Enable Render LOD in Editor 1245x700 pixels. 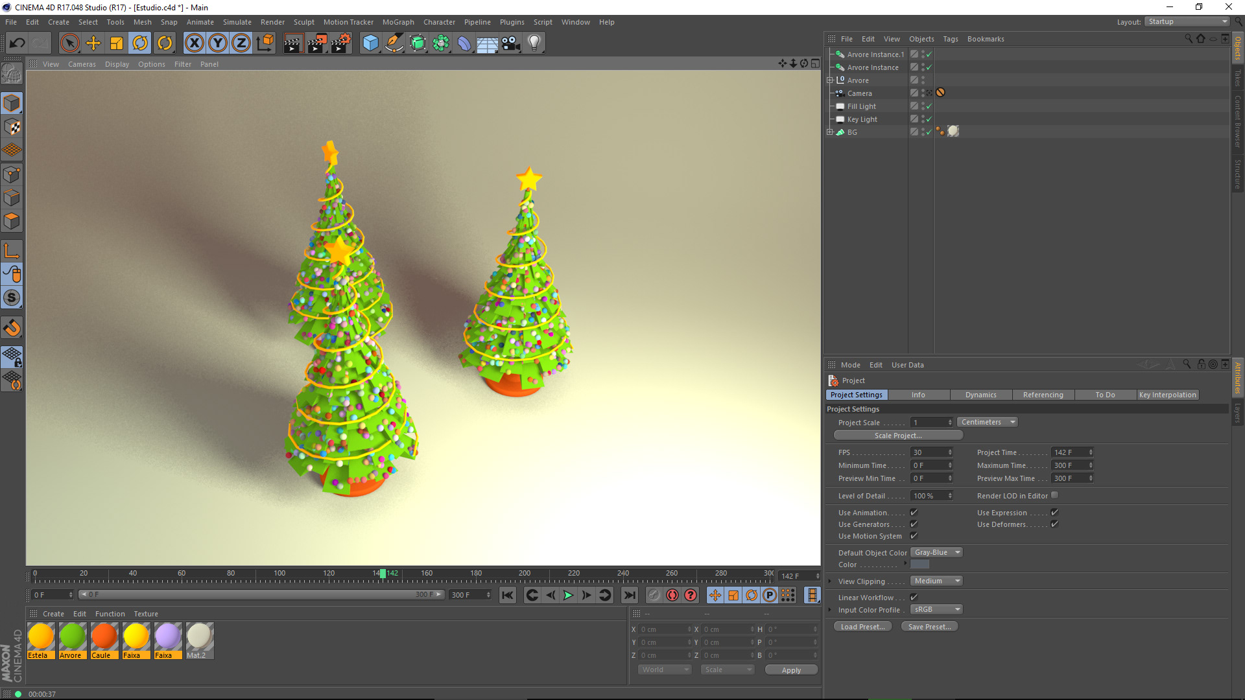point(1054,496)
